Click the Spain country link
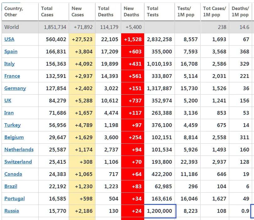The height and width of the screenshot is (220, 254). [x=11, y=52]
